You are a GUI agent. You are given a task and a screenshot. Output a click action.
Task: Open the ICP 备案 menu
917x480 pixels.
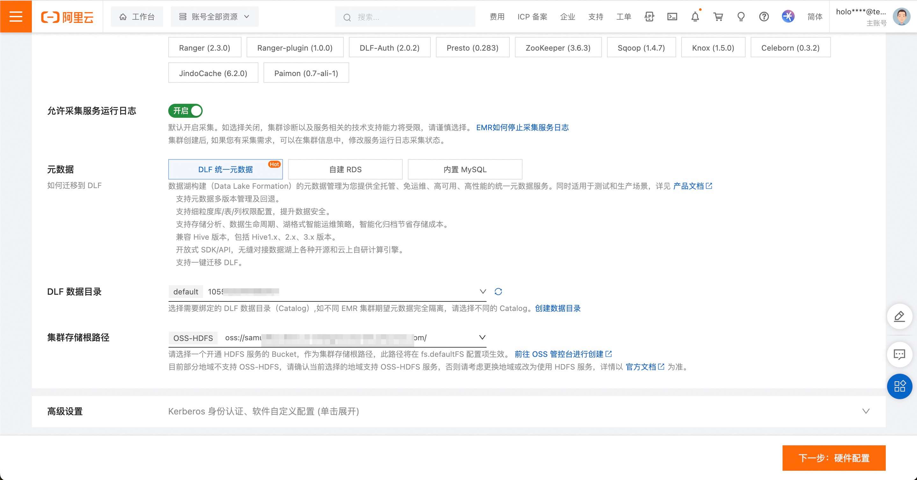coord(532,17)
